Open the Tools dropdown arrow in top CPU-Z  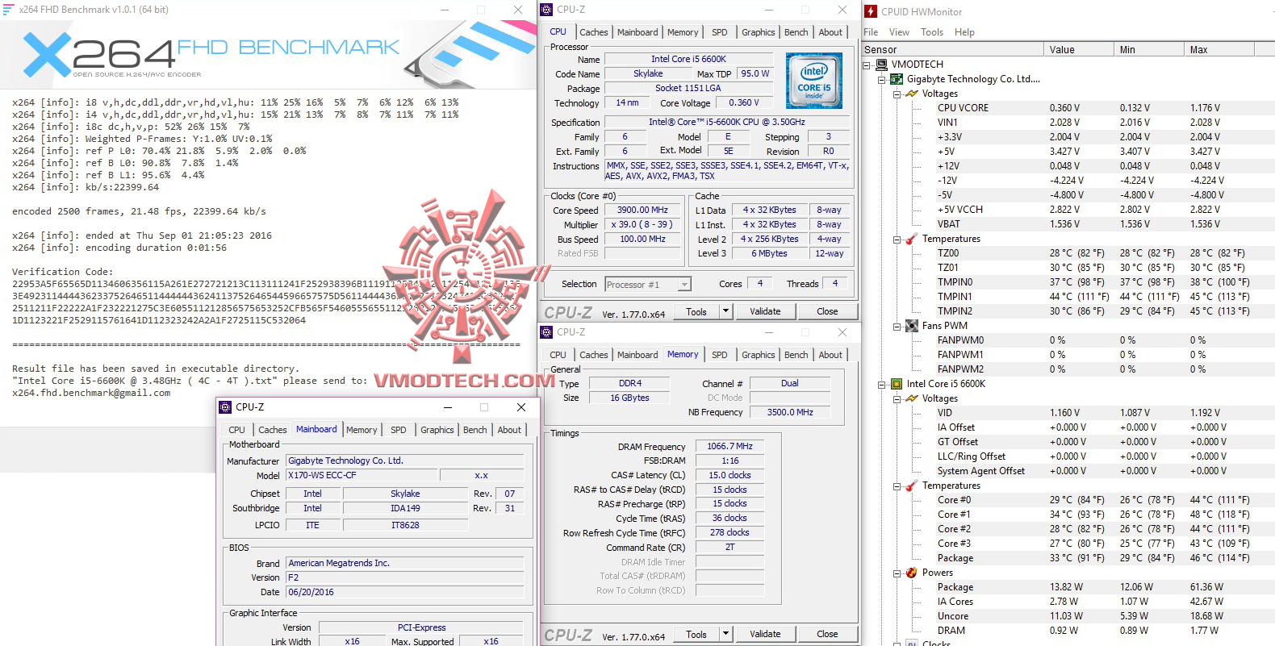[725, 311]
